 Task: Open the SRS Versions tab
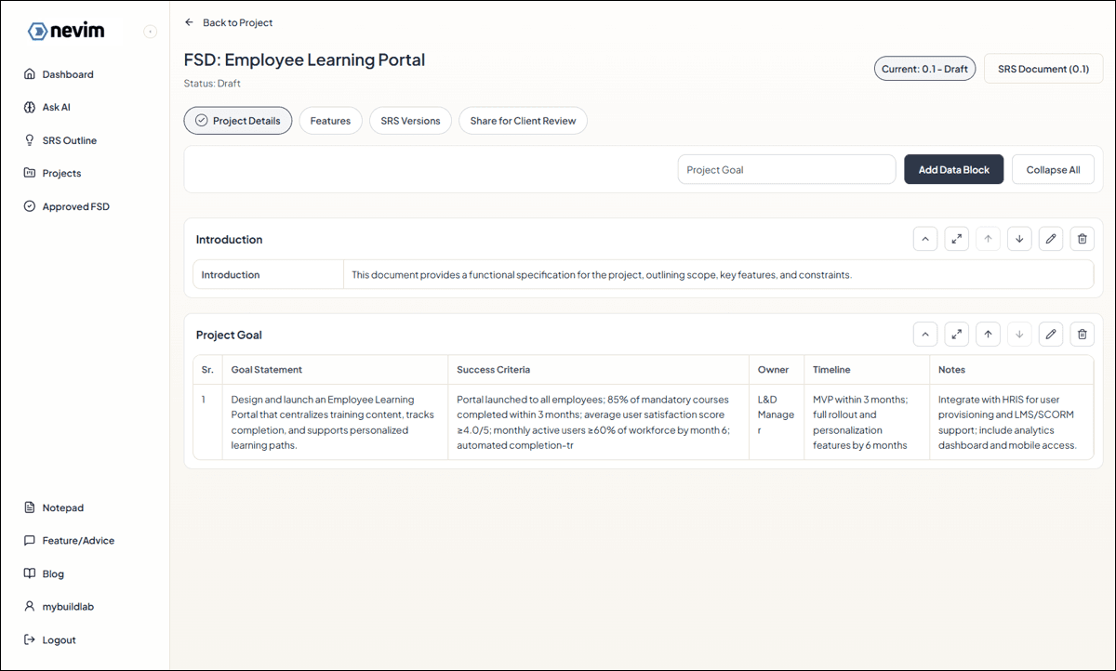[410, 120]
